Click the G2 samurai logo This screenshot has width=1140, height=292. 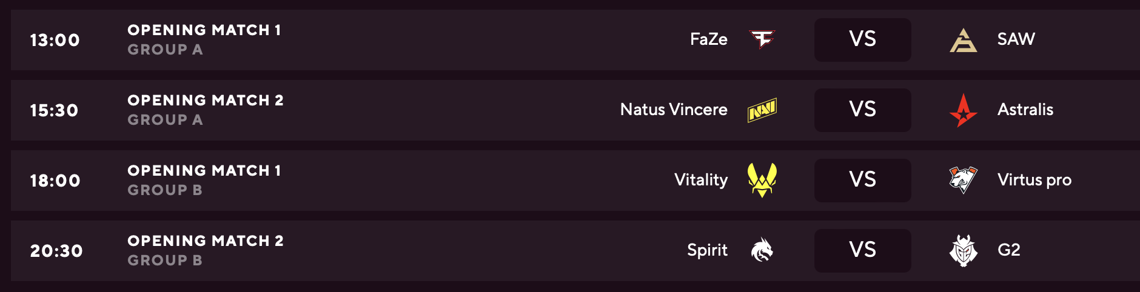click(963, 250)
